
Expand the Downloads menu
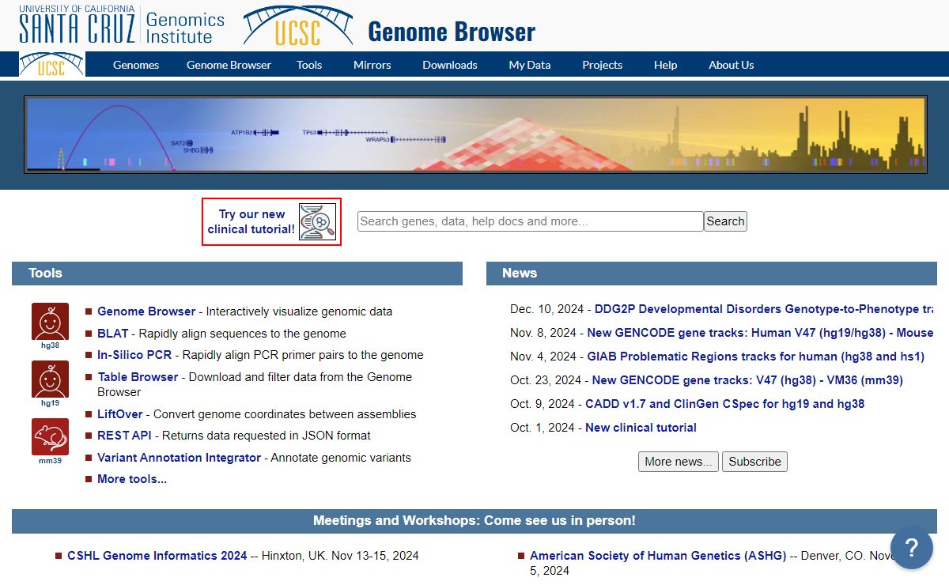[449, 65]
